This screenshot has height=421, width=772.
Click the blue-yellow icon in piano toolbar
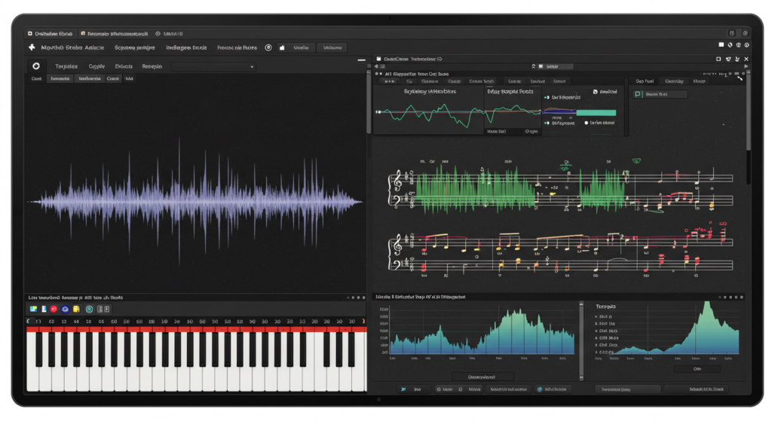(33, 309)
